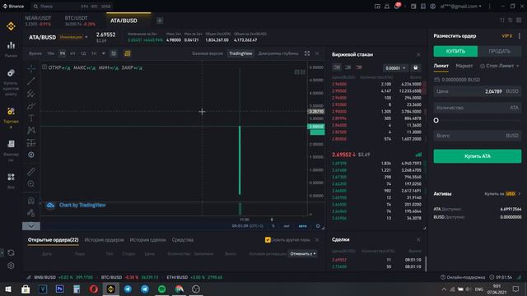Image resolution: width=527 pixels, height=296 pixels.
Task: Click the amount percentage slider handle
Action: coord(436,120)
